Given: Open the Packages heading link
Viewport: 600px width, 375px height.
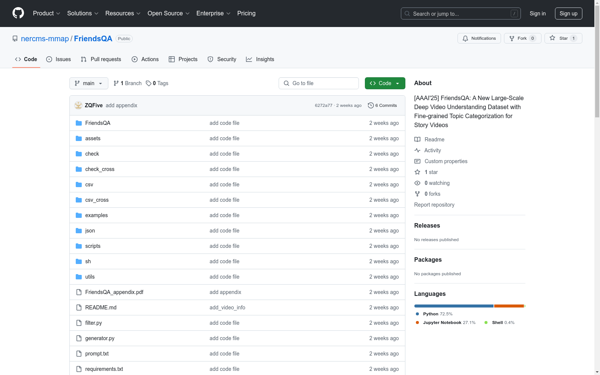Looking at the screenshot, I should [428, 259].
